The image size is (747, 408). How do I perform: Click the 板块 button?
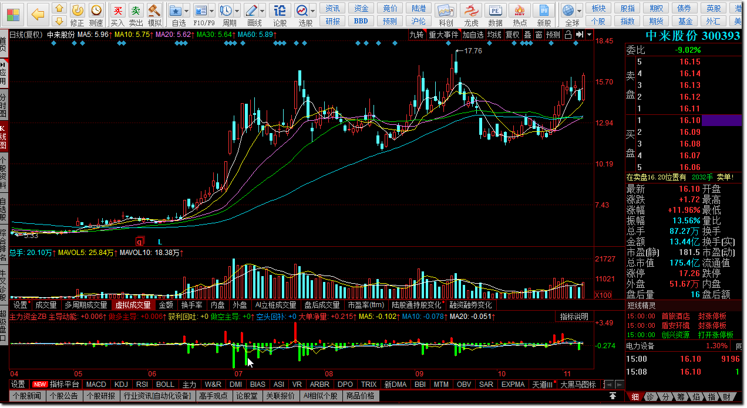click(x=598, y=8)
